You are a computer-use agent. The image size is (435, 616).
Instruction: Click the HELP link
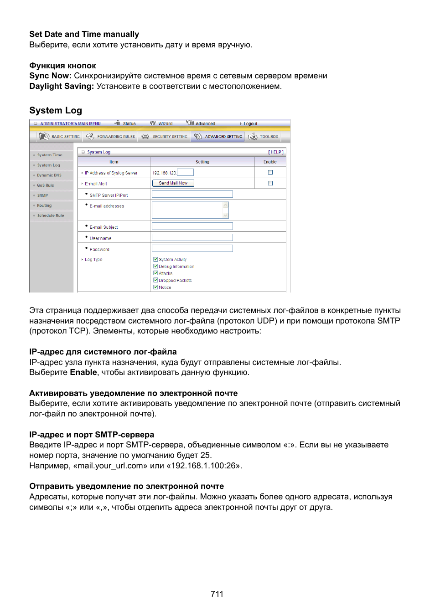276,152
